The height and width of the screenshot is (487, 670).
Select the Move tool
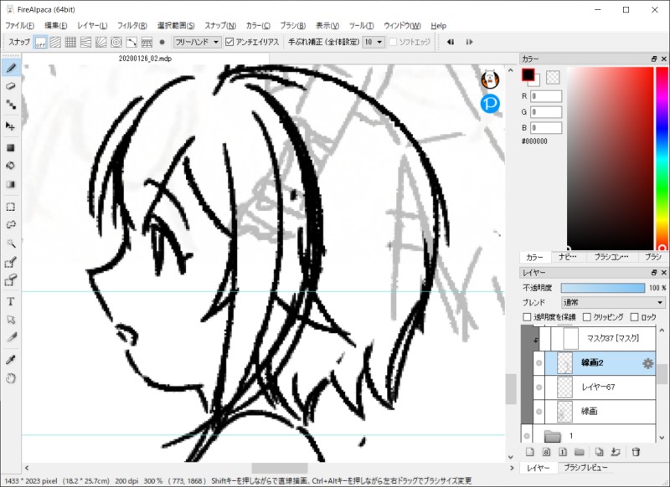(11, 126)
